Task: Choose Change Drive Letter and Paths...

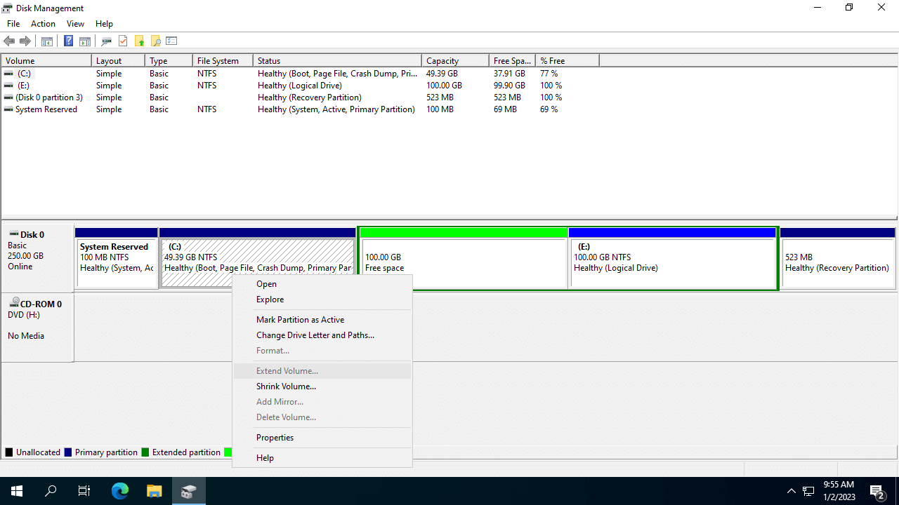Action: [x=315, y=335]
